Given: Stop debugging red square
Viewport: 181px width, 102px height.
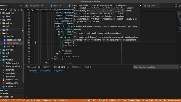Looking at the screenshot, I should click(119, 11).
